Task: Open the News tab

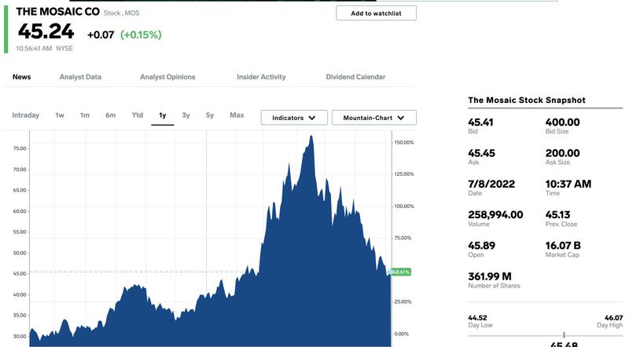Action: (x=22, y=77)
